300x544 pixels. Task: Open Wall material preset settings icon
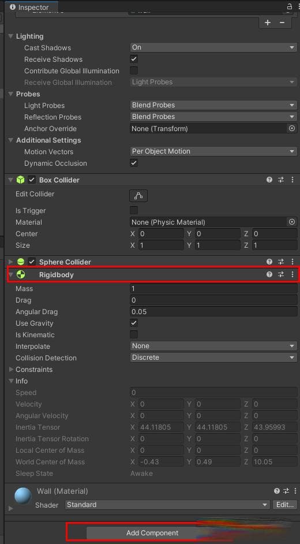(x=286, y=491)
